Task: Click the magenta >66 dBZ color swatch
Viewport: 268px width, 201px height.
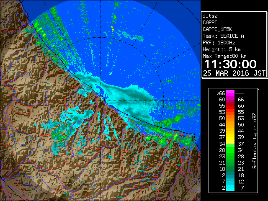Action: coord(230,93)
